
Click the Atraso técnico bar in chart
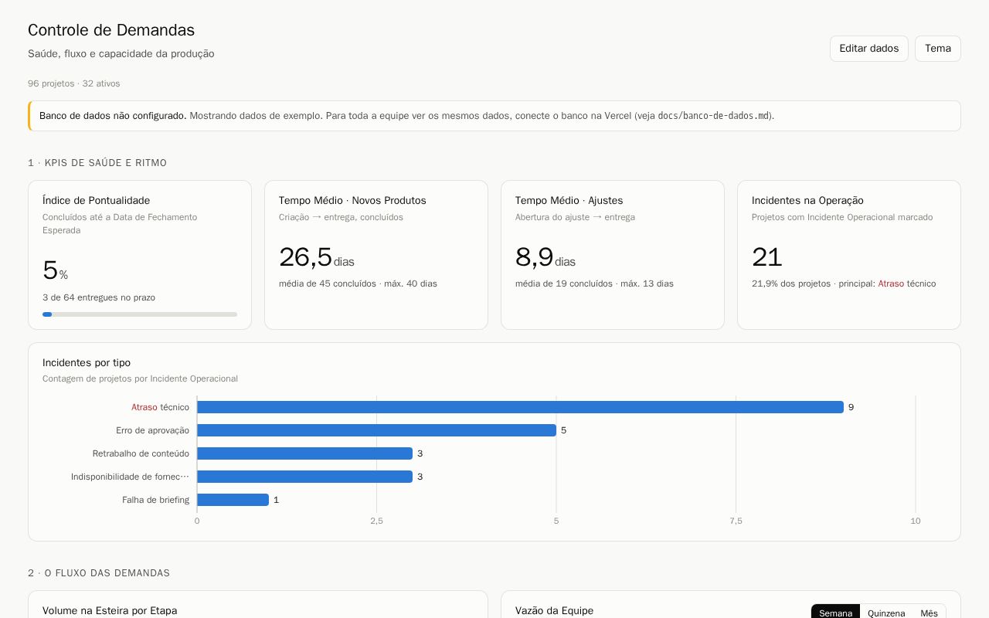(x=520, y=407)
